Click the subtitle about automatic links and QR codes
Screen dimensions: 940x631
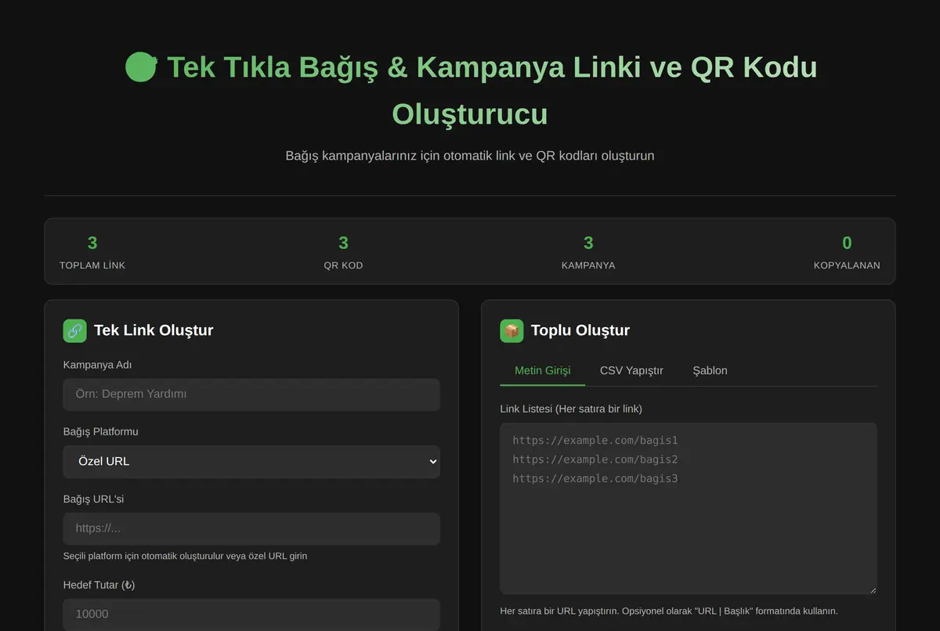click(x=470, y=156)
